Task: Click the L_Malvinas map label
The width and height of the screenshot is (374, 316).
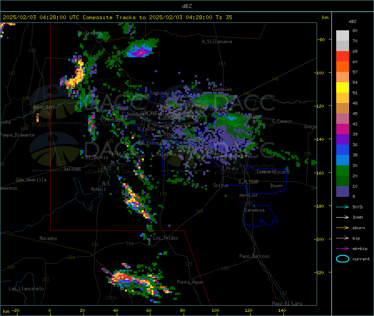Action: 164,154
